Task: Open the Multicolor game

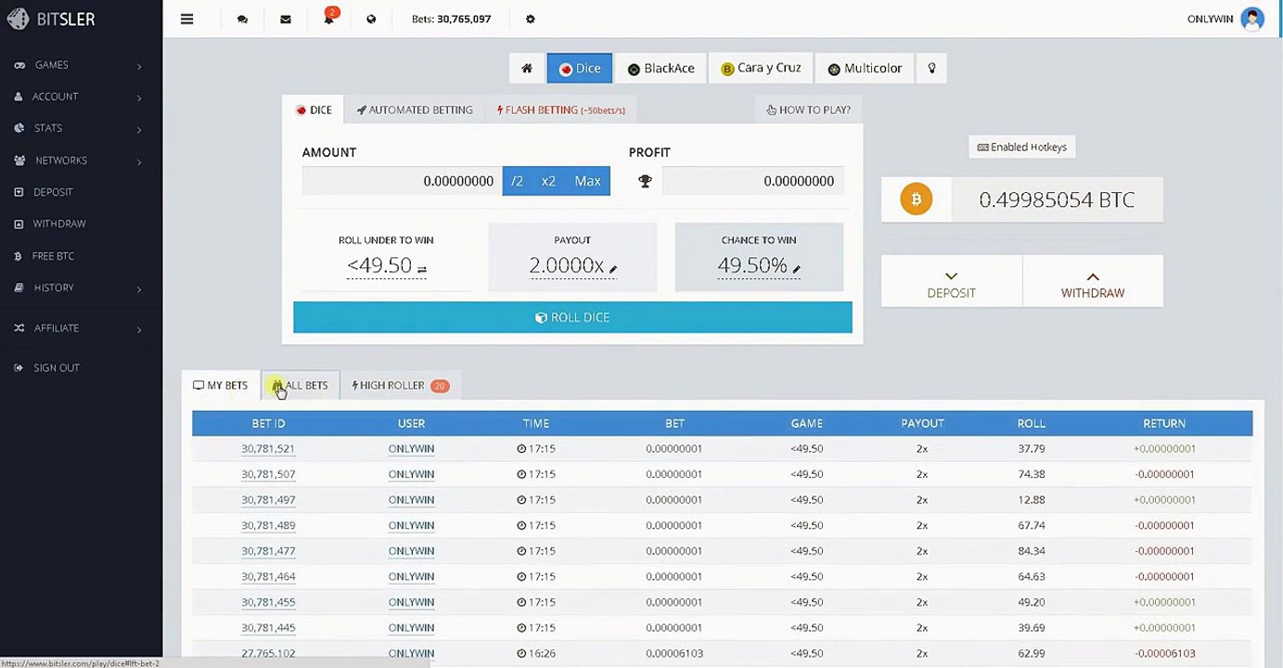Action: tap(865, 68)
